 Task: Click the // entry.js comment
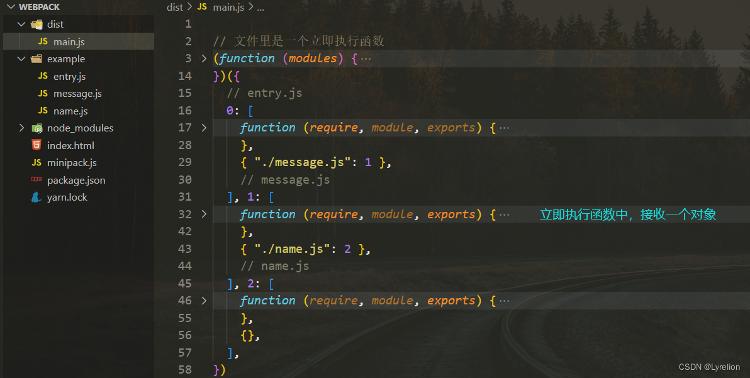click(264, 92)
